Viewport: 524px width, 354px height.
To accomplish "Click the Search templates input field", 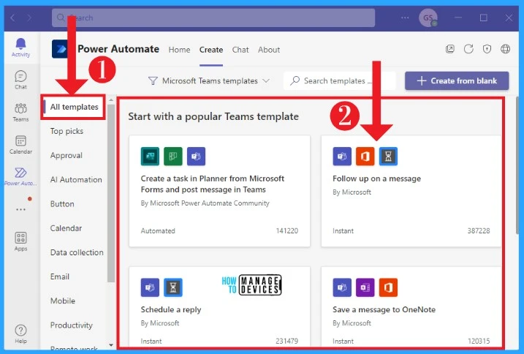I will click(x=343, y=80).
